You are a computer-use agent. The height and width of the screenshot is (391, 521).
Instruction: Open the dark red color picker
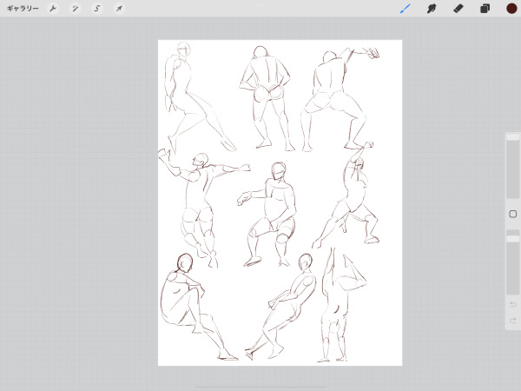[511, 9]
